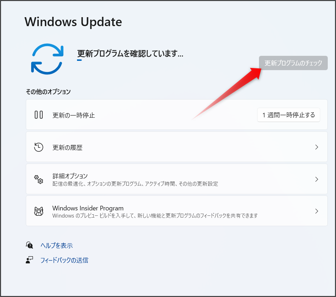Click the Insider cat icon
The image size is (336, 297).
pos(39,211)
